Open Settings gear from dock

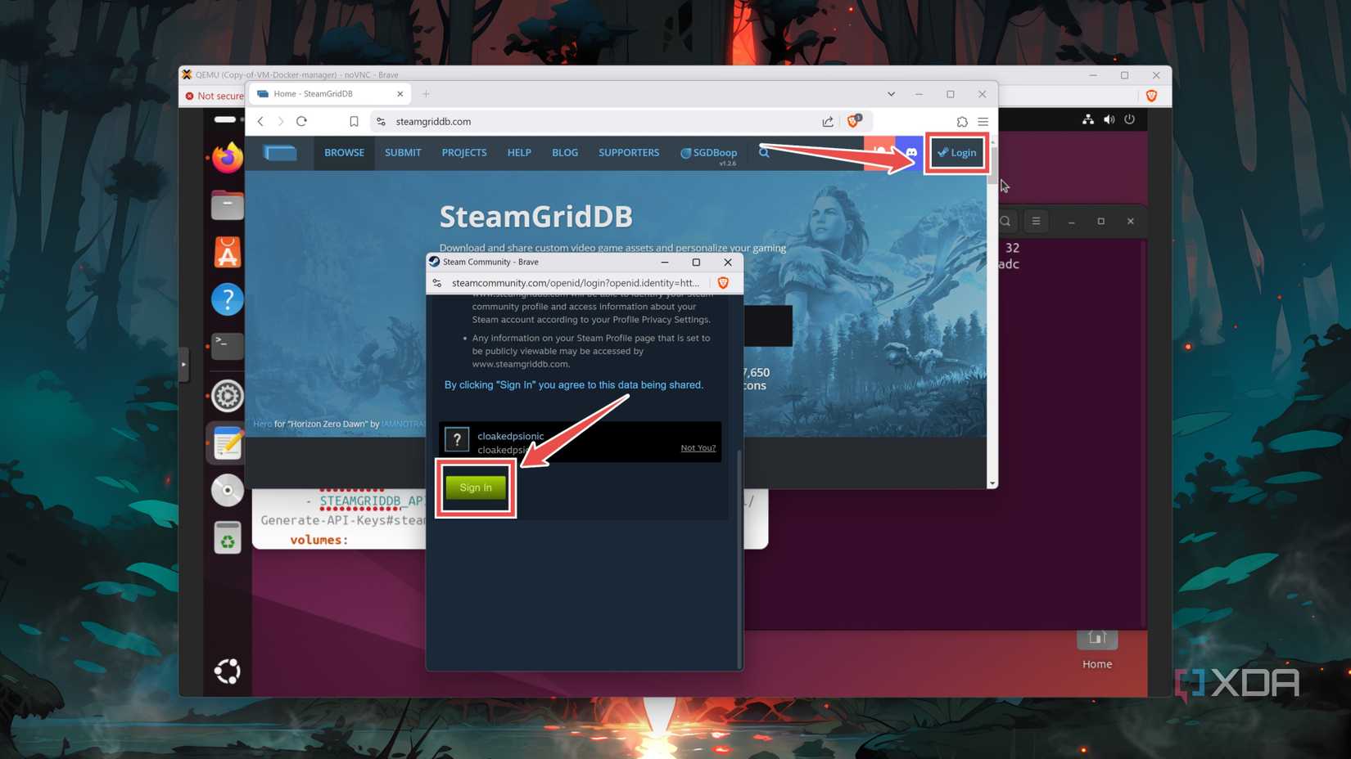pos(227,396)
